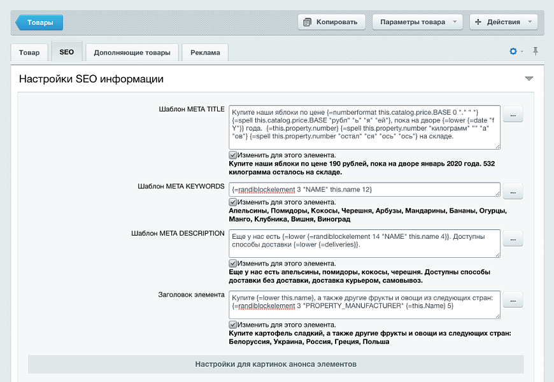
Task: Switch to the Дополняющие товары tab
Action: [132, 53]
